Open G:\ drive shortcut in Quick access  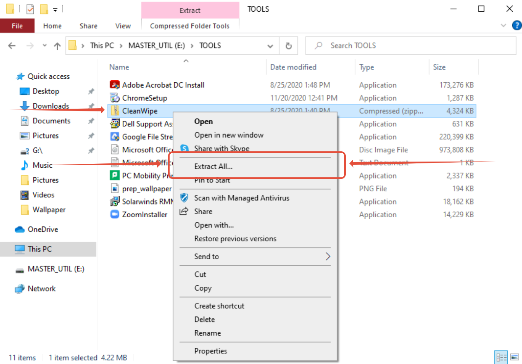31,150
